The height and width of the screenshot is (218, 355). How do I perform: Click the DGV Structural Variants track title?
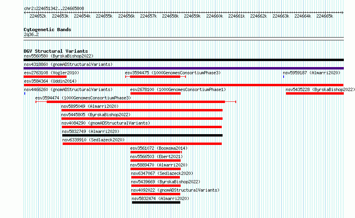[x=56, y=51]
